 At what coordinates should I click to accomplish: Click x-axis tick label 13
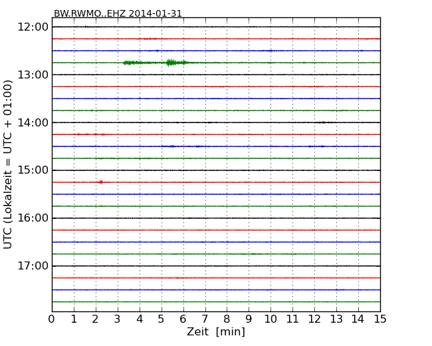(x=336, y=319)
